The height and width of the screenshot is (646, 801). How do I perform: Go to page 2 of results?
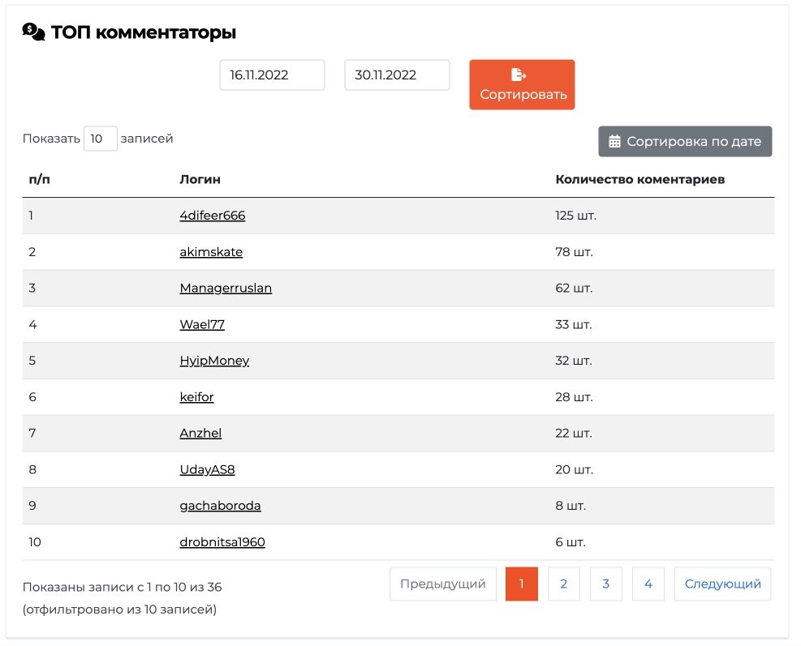[x=564, y=584]
